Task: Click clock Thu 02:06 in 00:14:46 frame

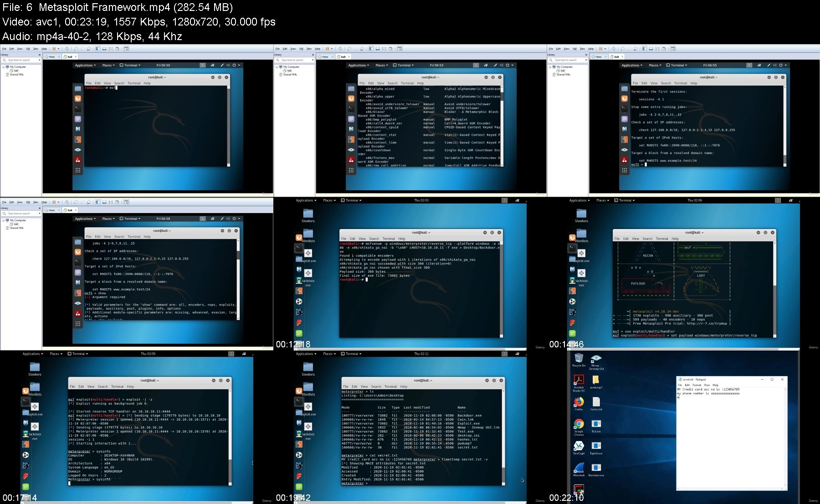Action: pyautogui.click(x=695, y=200)
